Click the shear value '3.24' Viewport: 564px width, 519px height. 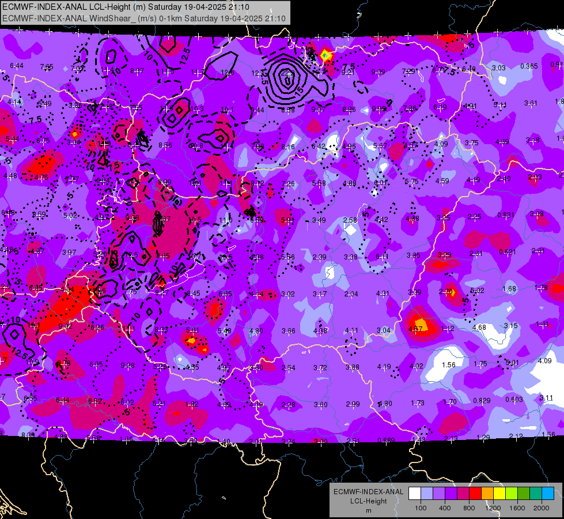coord(289,441)
